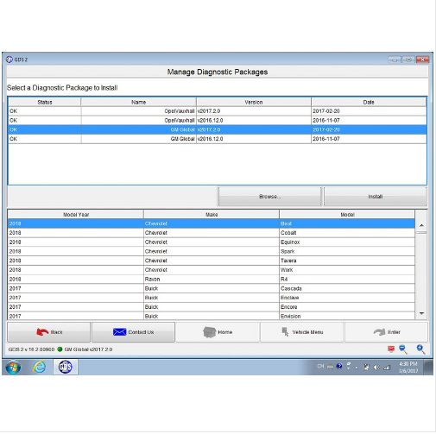The height and width of the screenshot is (434, 436).
Task: Click the zoom in magnifier icon
Action: [x=420, y=349]
